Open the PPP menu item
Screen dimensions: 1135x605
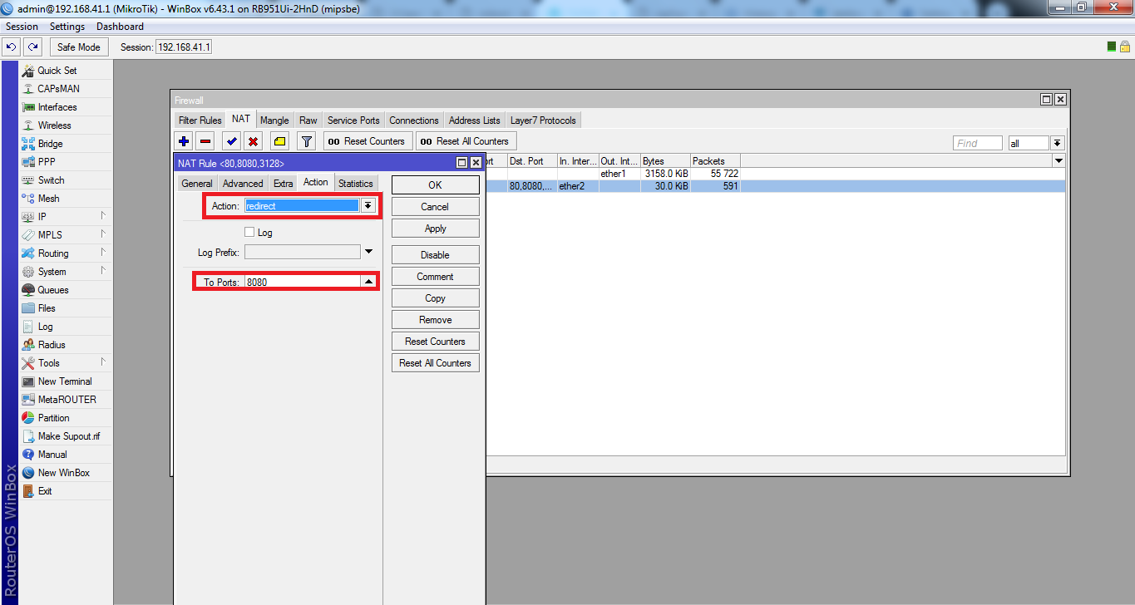tap(47, 162)
